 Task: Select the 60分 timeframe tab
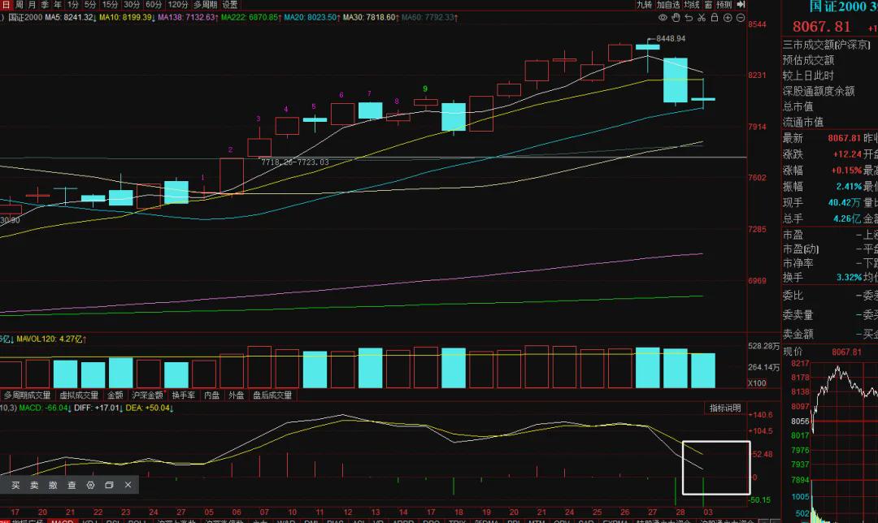(154, 5)
